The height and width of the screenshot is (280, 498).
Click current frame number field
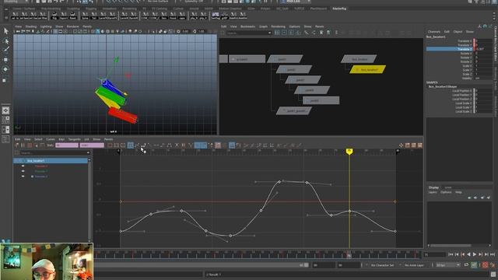[434, 254]
